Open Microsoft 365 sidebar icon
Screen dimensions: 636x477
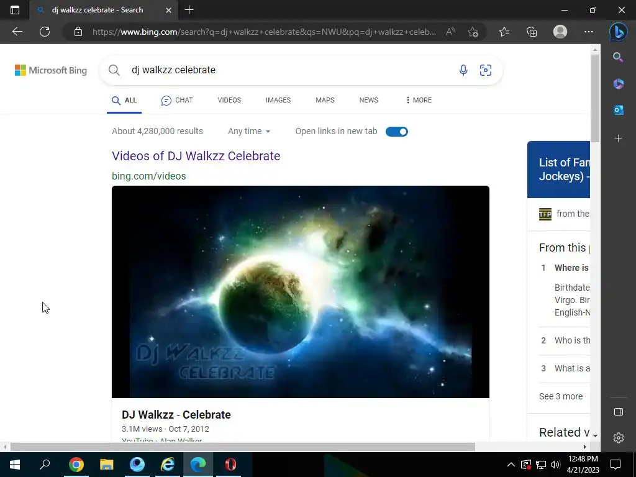click(618, 84)
